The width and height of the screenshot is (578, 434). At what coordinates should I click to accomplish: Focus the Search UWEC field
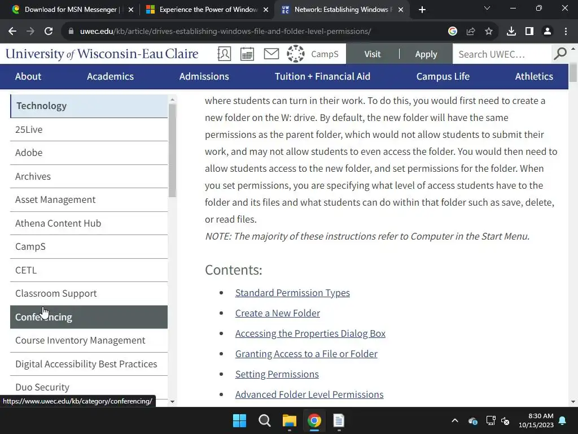tap(501, 54)
